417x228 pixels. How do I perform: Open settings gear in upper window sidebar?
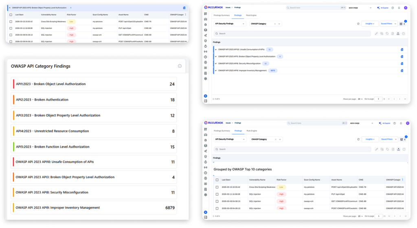click(206, 79)
